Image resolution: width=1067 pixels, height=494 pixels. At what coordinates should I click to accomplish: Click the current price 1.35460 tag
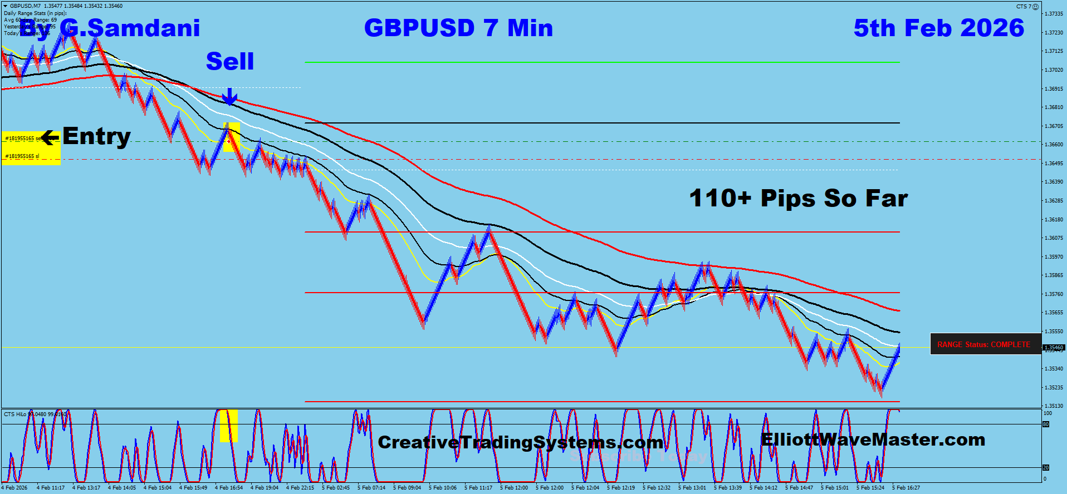[1054, 348]
